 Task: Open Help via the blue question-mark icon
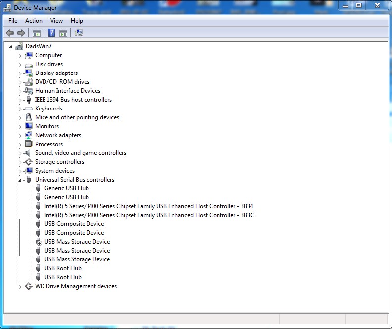point(51,33)
